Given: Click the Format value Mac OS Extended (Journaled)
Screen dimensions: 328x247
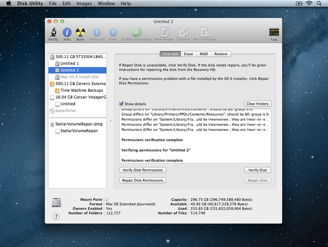Looking at the screenshot, I should (x=131, y=204).
